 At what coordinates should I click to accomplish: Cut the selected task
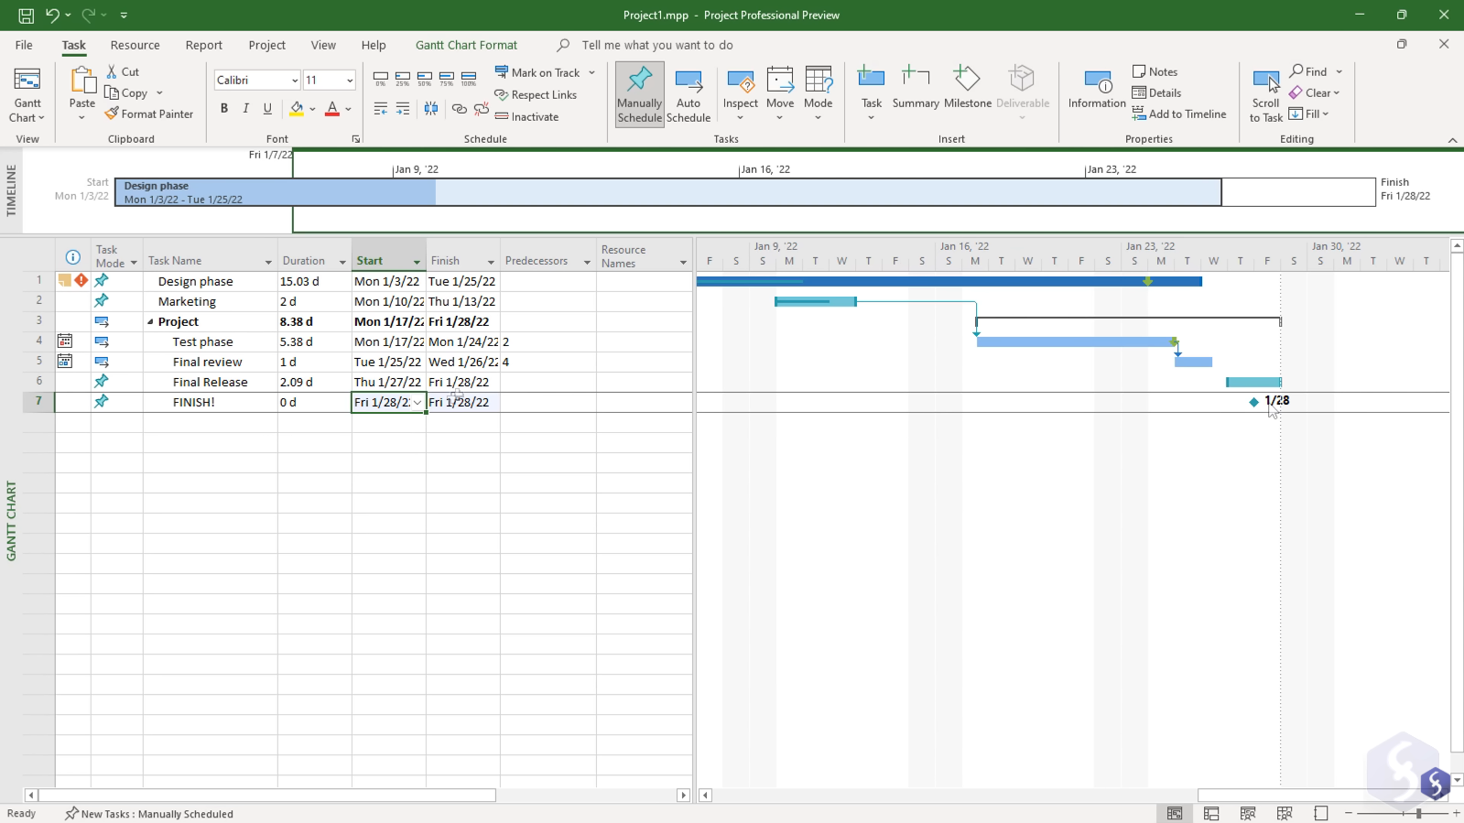(x=123, y=71)
